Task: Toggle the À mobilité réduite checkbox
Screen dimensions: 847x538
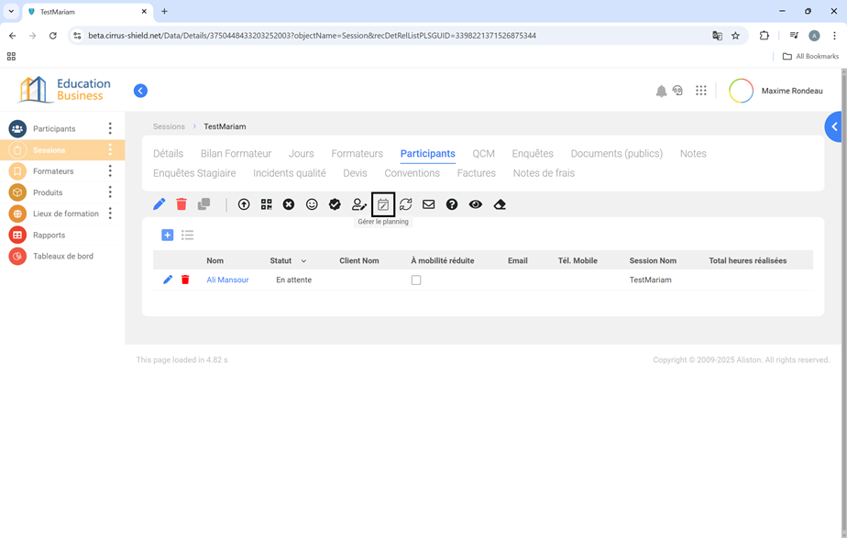Action: coord(416,280)
